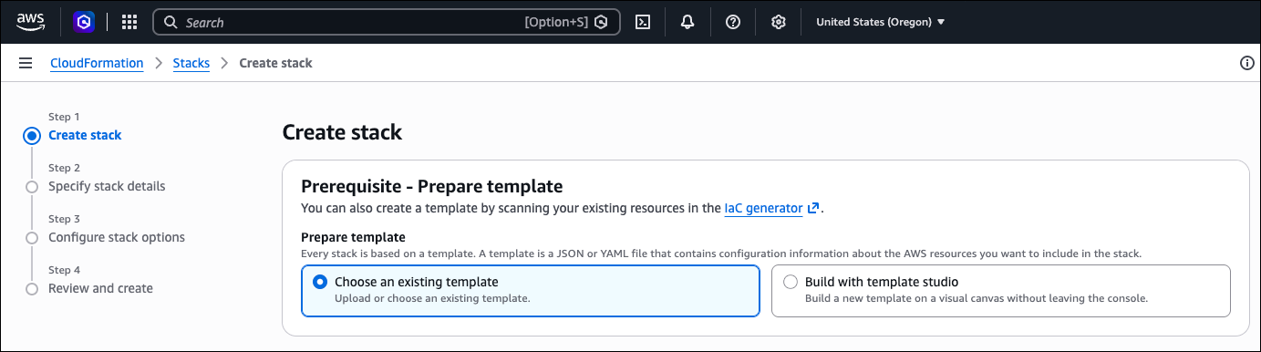Click Step 3 Configure stack options

point(117,237)
